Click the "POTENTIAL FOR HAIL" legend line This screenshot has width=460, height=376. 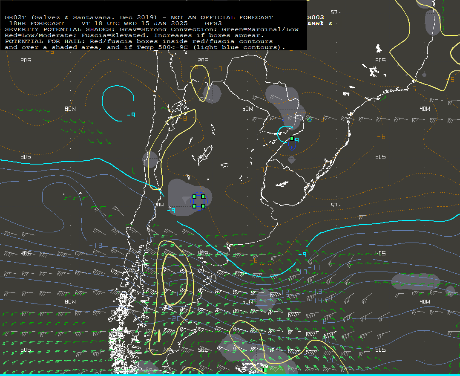click(139, 41)
